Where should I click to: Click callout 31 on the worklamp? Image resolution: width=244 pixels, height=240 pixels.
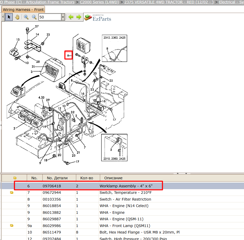click(33, 67)
